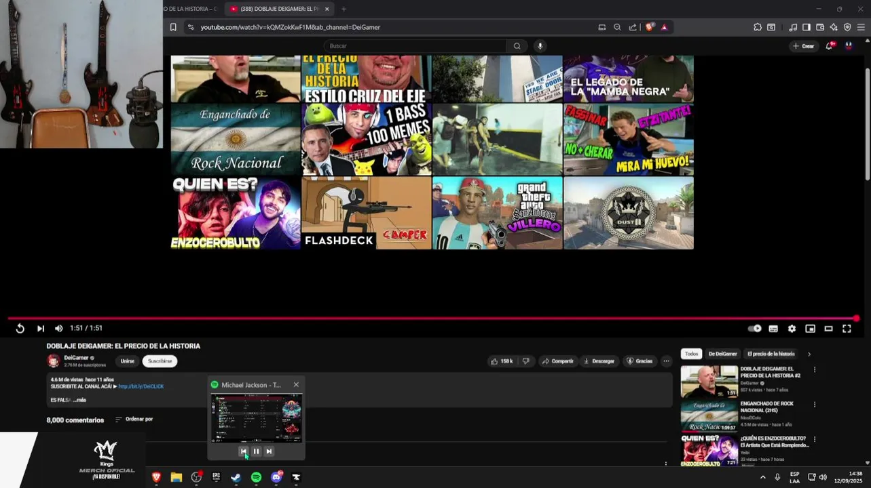The image size is (871, 488).
Task: Select the Todos filter chip
Action: pos(691,354)
